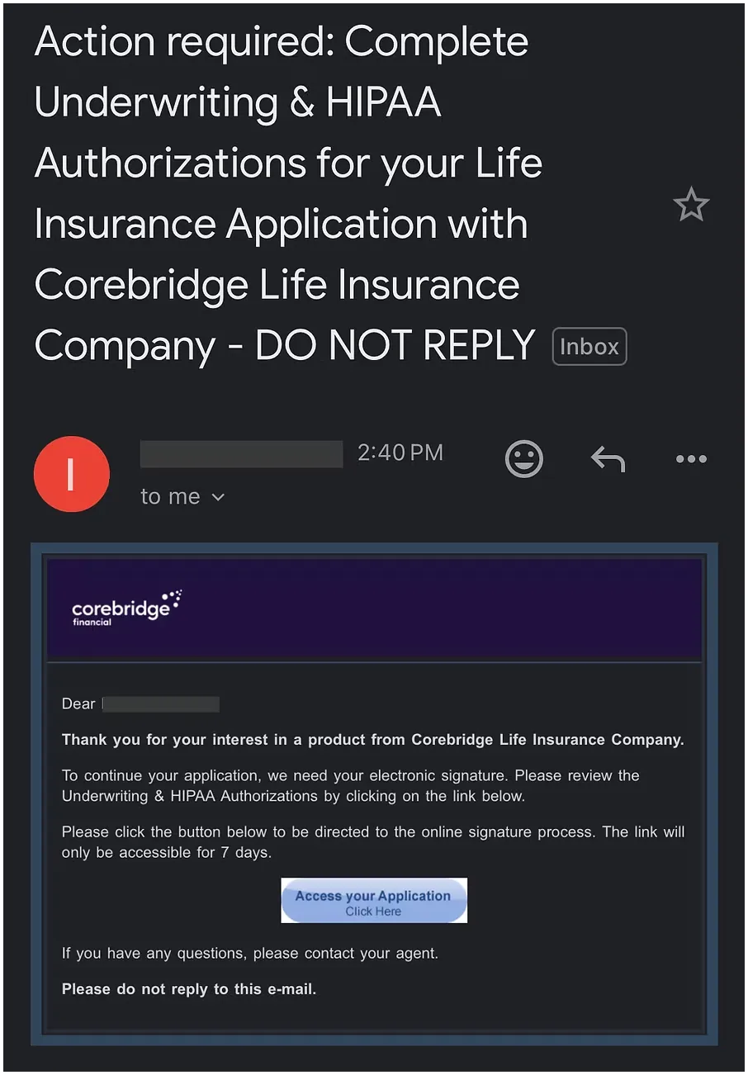748x1075 pixels.
Task: Tap the dark purple header banner
Action: [374, 609]
